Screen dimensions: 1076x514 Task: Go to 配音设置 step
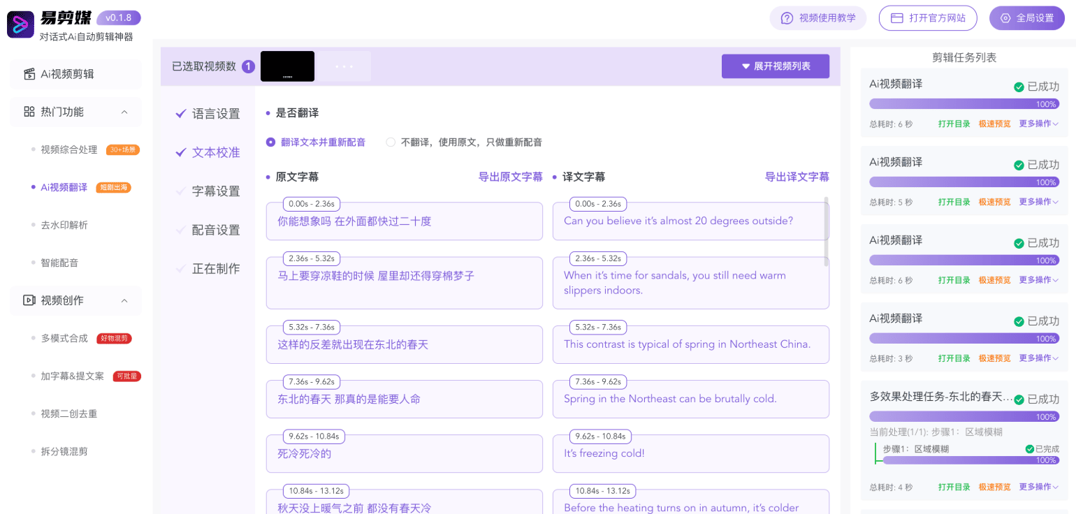(x=216, y=230)
